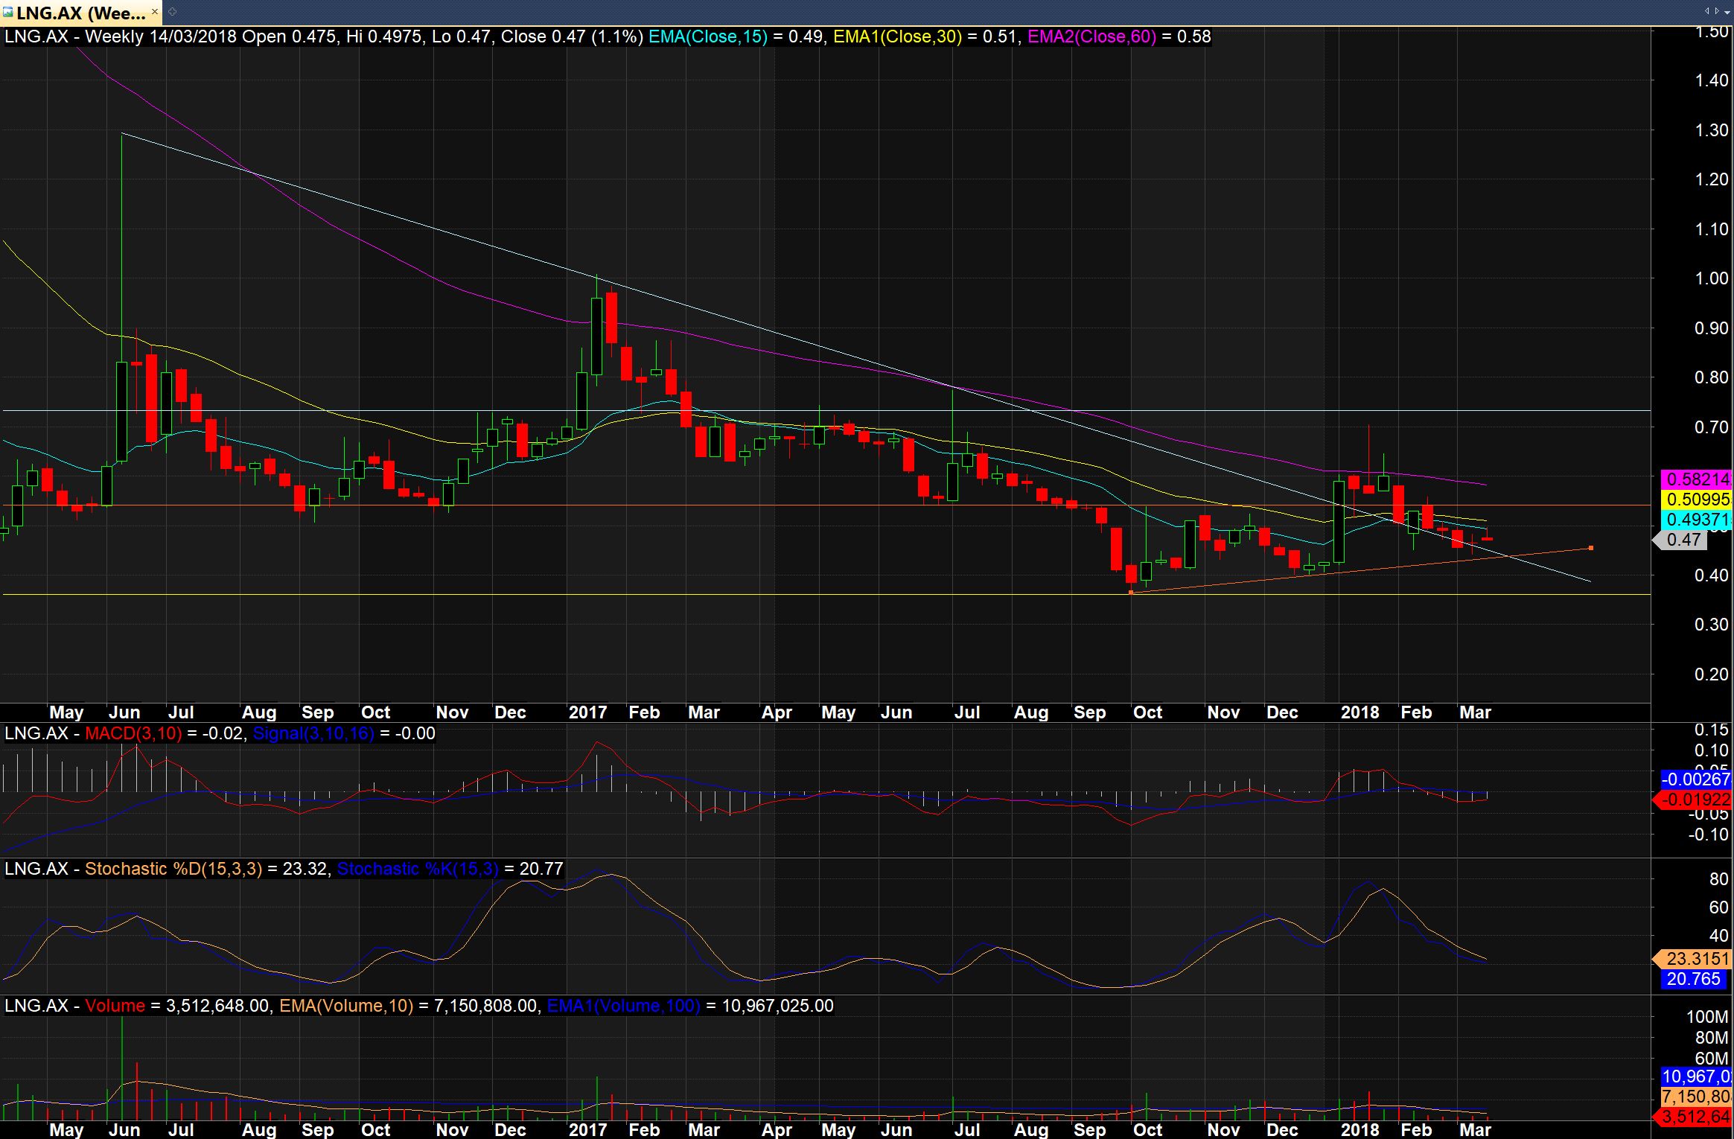Click the blue EMA1(Volume,100) label
Image resolution: width=1734 pixels, height=1139 pixels.
623,1006
